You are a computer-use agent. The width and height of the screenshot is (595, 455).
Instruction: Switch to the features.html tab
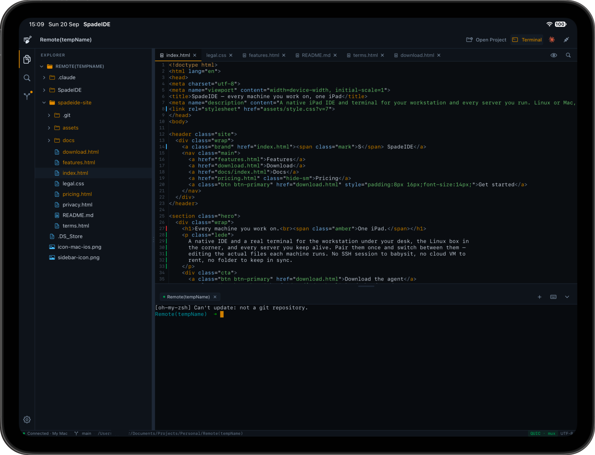tap(264, 55)
